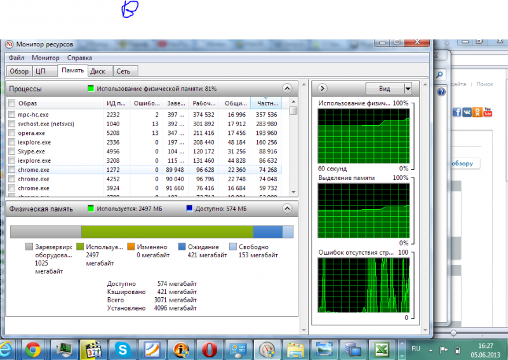The height and width of the screenshot is (360, 508).
Task: Open the info shield taskbar icon
Action: coord(181,350)
